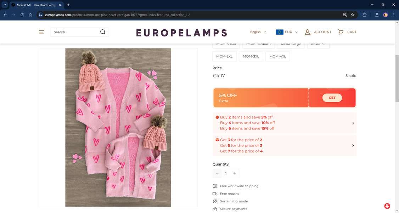
Task: Open the hamburger menu icon
Action: click(x=41, y=32)
